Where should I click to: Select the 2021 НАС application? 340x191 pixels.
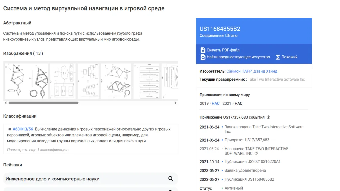pyautogui.click(x=238, y=103)
